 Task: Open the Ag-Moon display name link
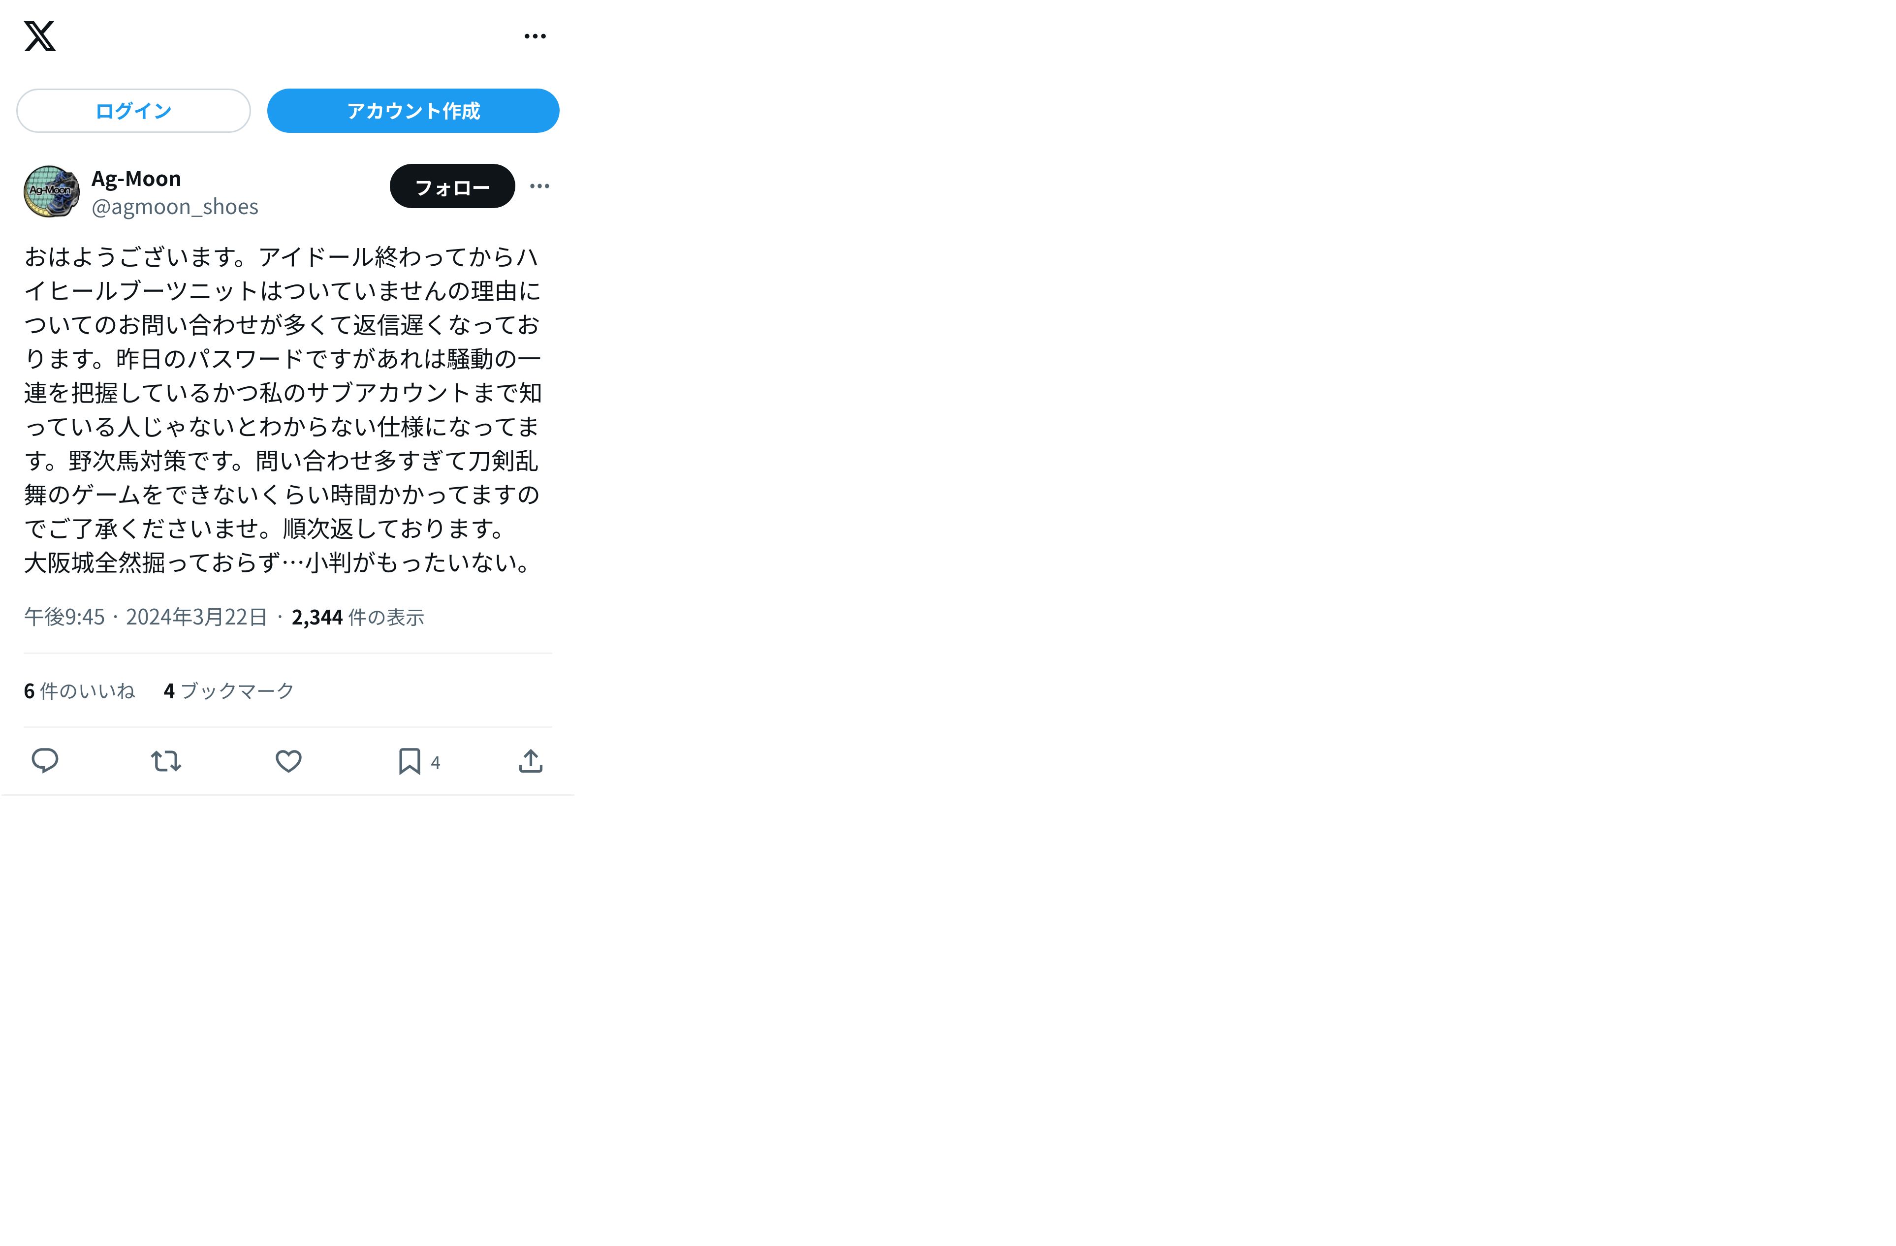coord(136,179)
